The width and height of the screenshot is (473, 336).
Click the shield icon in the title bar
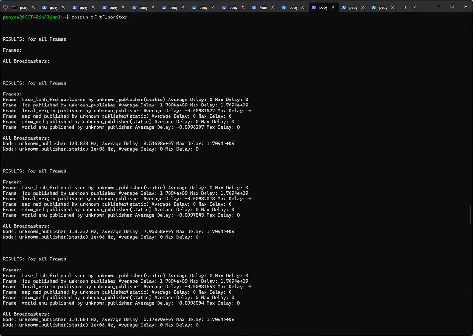6,7
